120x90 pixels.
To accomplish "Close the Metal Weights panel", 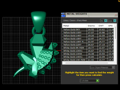I will point(116,15).
